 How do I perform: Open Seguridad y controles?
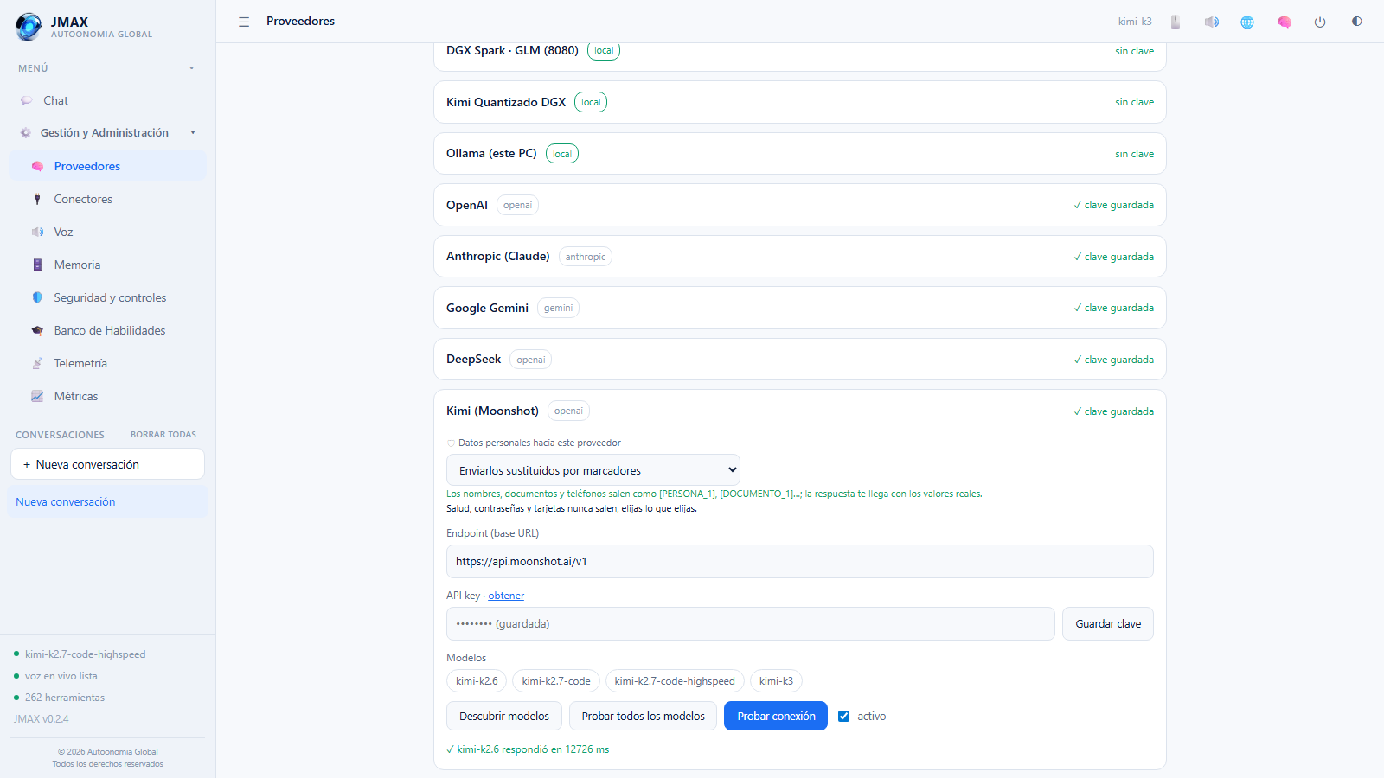coord(107,297)
